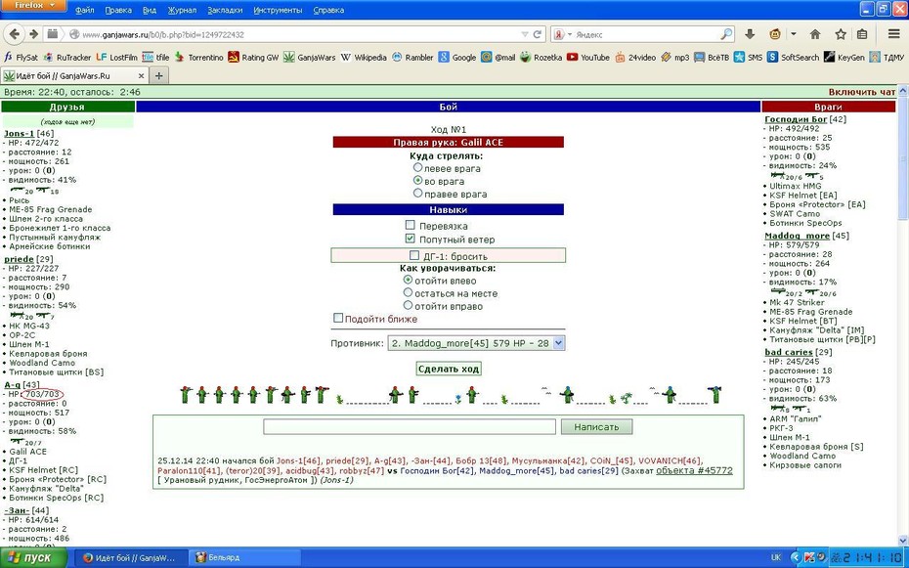
Task: Close the GanjaWars.Ru tab
Action: pyautogui.click(x=141, y=76)
